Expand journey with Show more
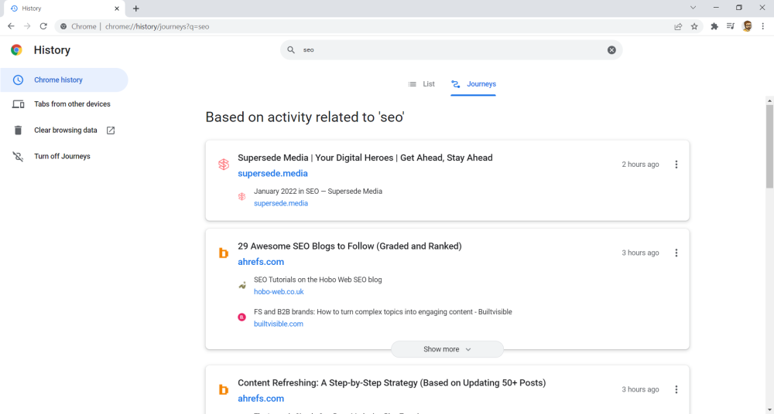This screenshot has height=414, width=774. pos(447,349)
